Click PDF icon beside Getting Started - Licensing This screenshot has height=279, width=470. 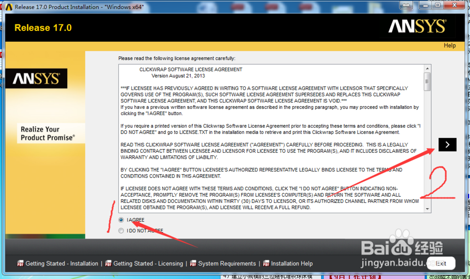108,263
